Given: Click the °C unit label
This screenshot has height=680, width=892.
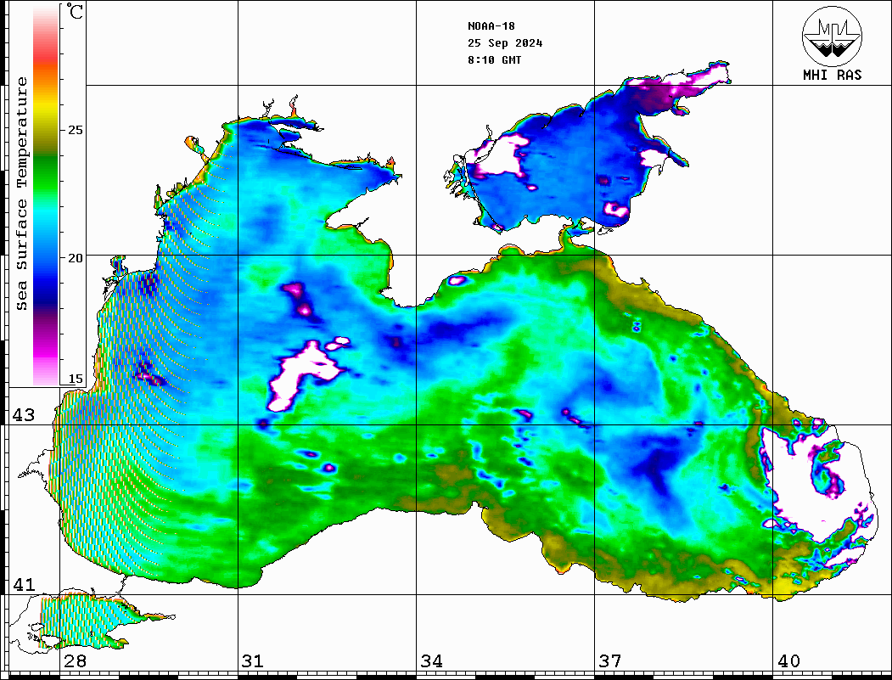Looking at the screenshot, I should [x=75, y=11].
